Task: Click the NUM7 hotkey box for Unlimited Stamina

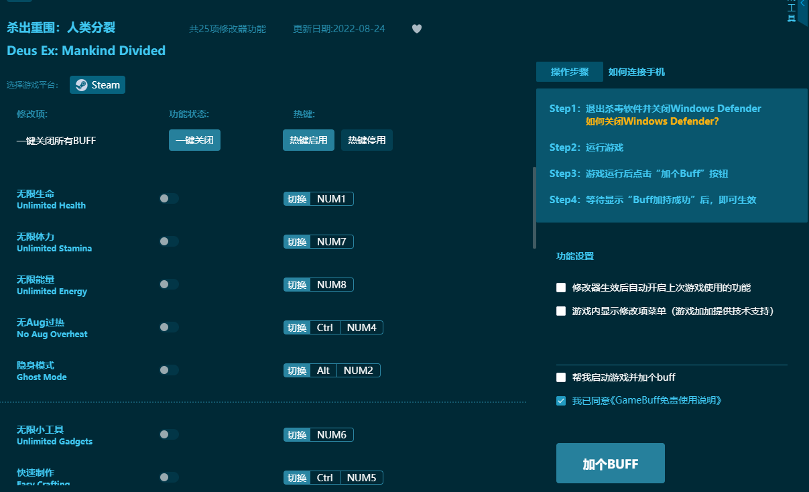Action: [x=331, y=241]
